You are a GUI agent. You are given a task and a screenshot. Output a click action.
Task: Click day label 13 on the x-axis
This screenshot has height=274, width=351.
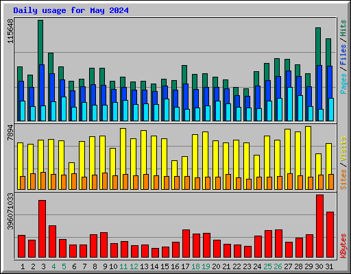pos(144,266)
